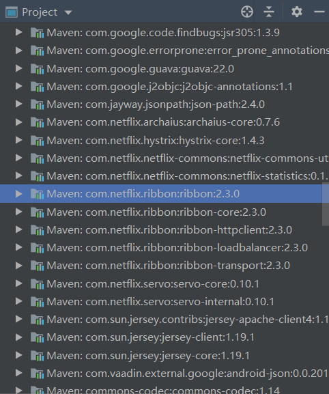Select Maven: com.netflix.ribbon:ribbon-core:2.3.0 row
This screenshot has height=394, width=329.
[164, 212]
